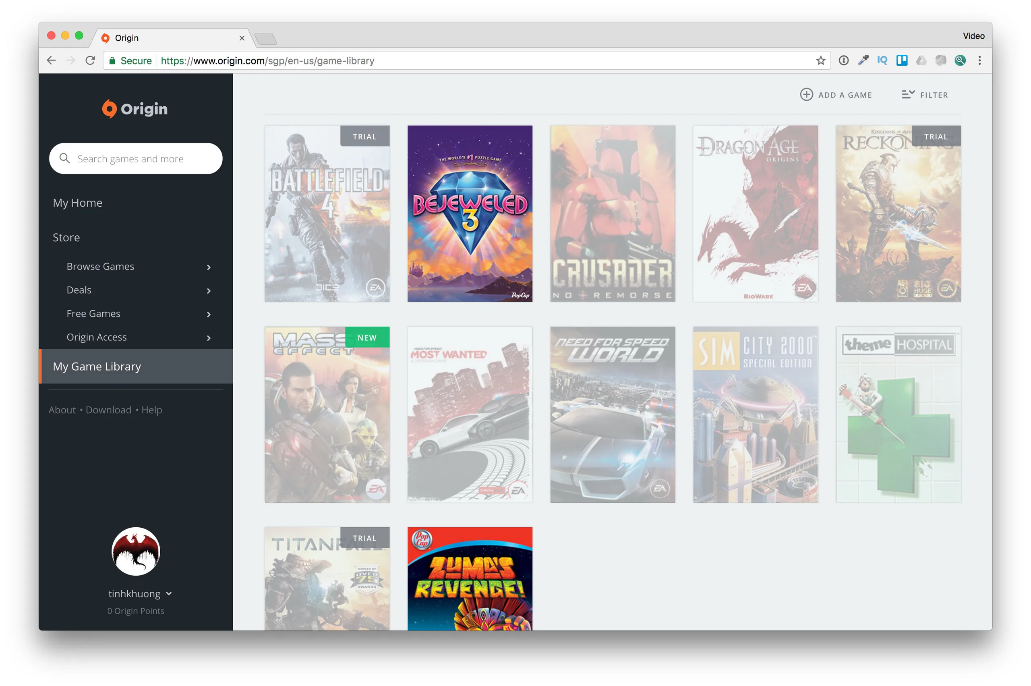Open a new browser tab
The width and height of the screenshot is (1031, 686).
coord(265,39)
